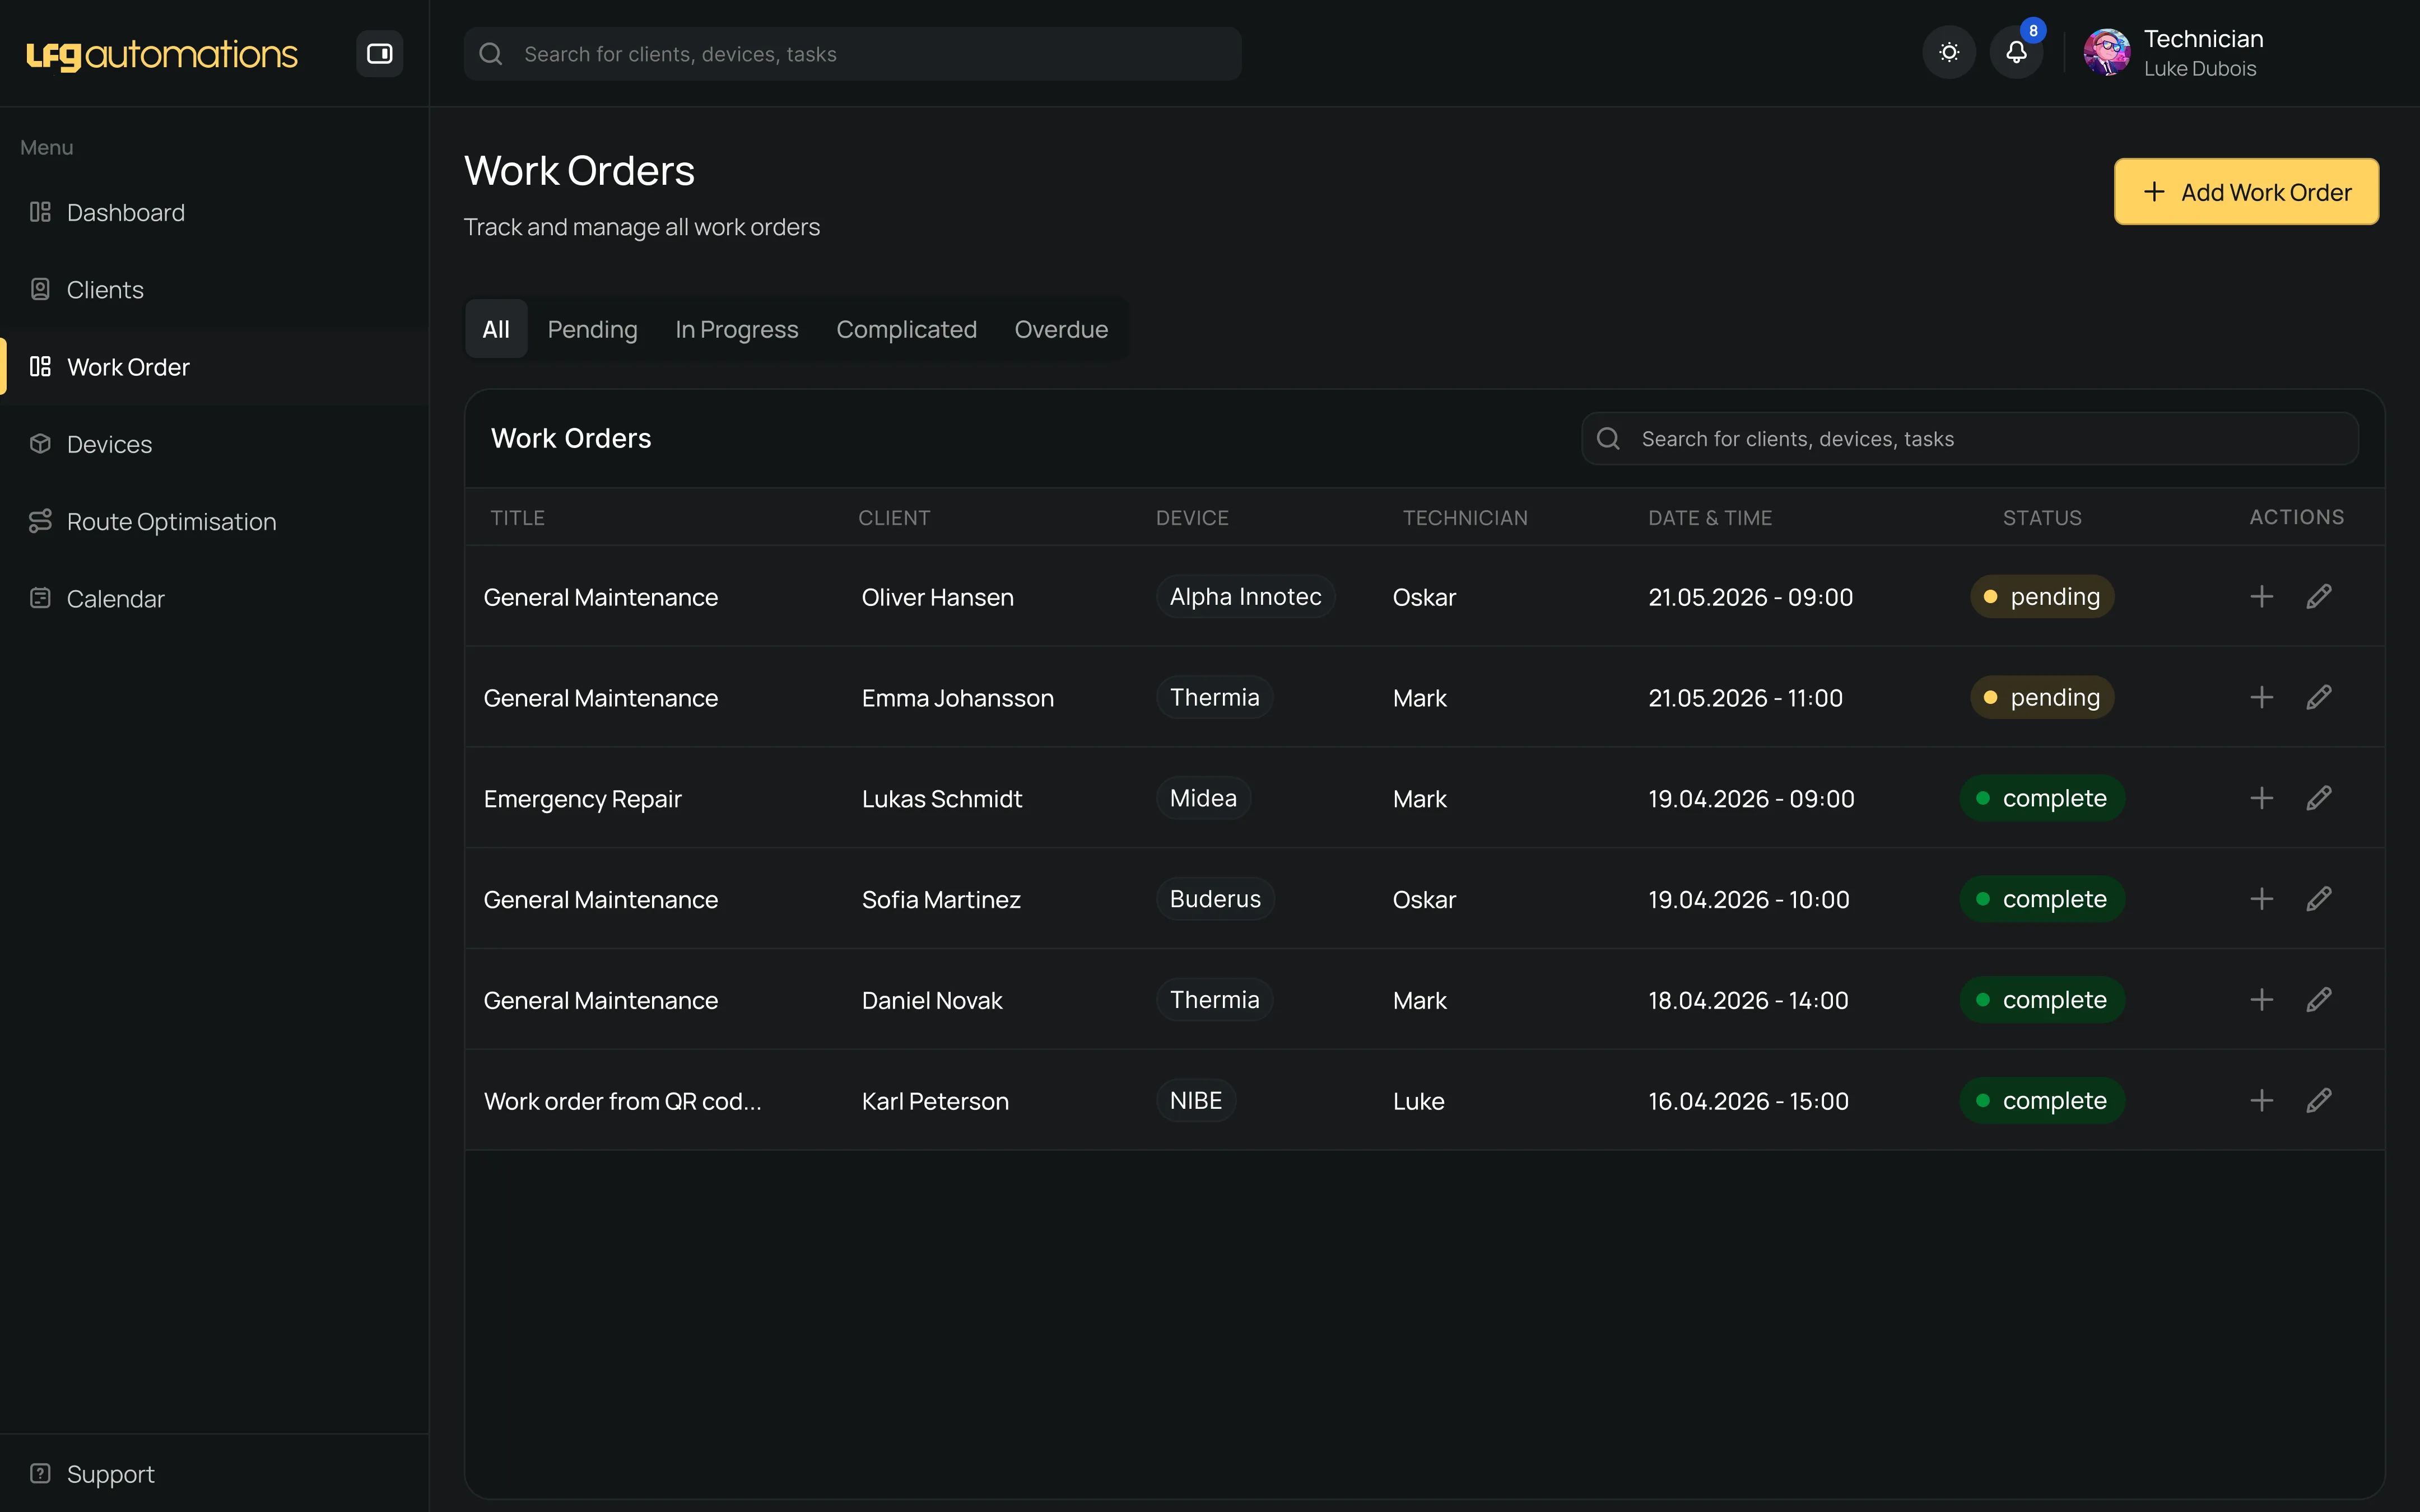Click the Alpha Innotec device chip
This screenshot has width=2420, height=1512.
[x=1245, y=597]
